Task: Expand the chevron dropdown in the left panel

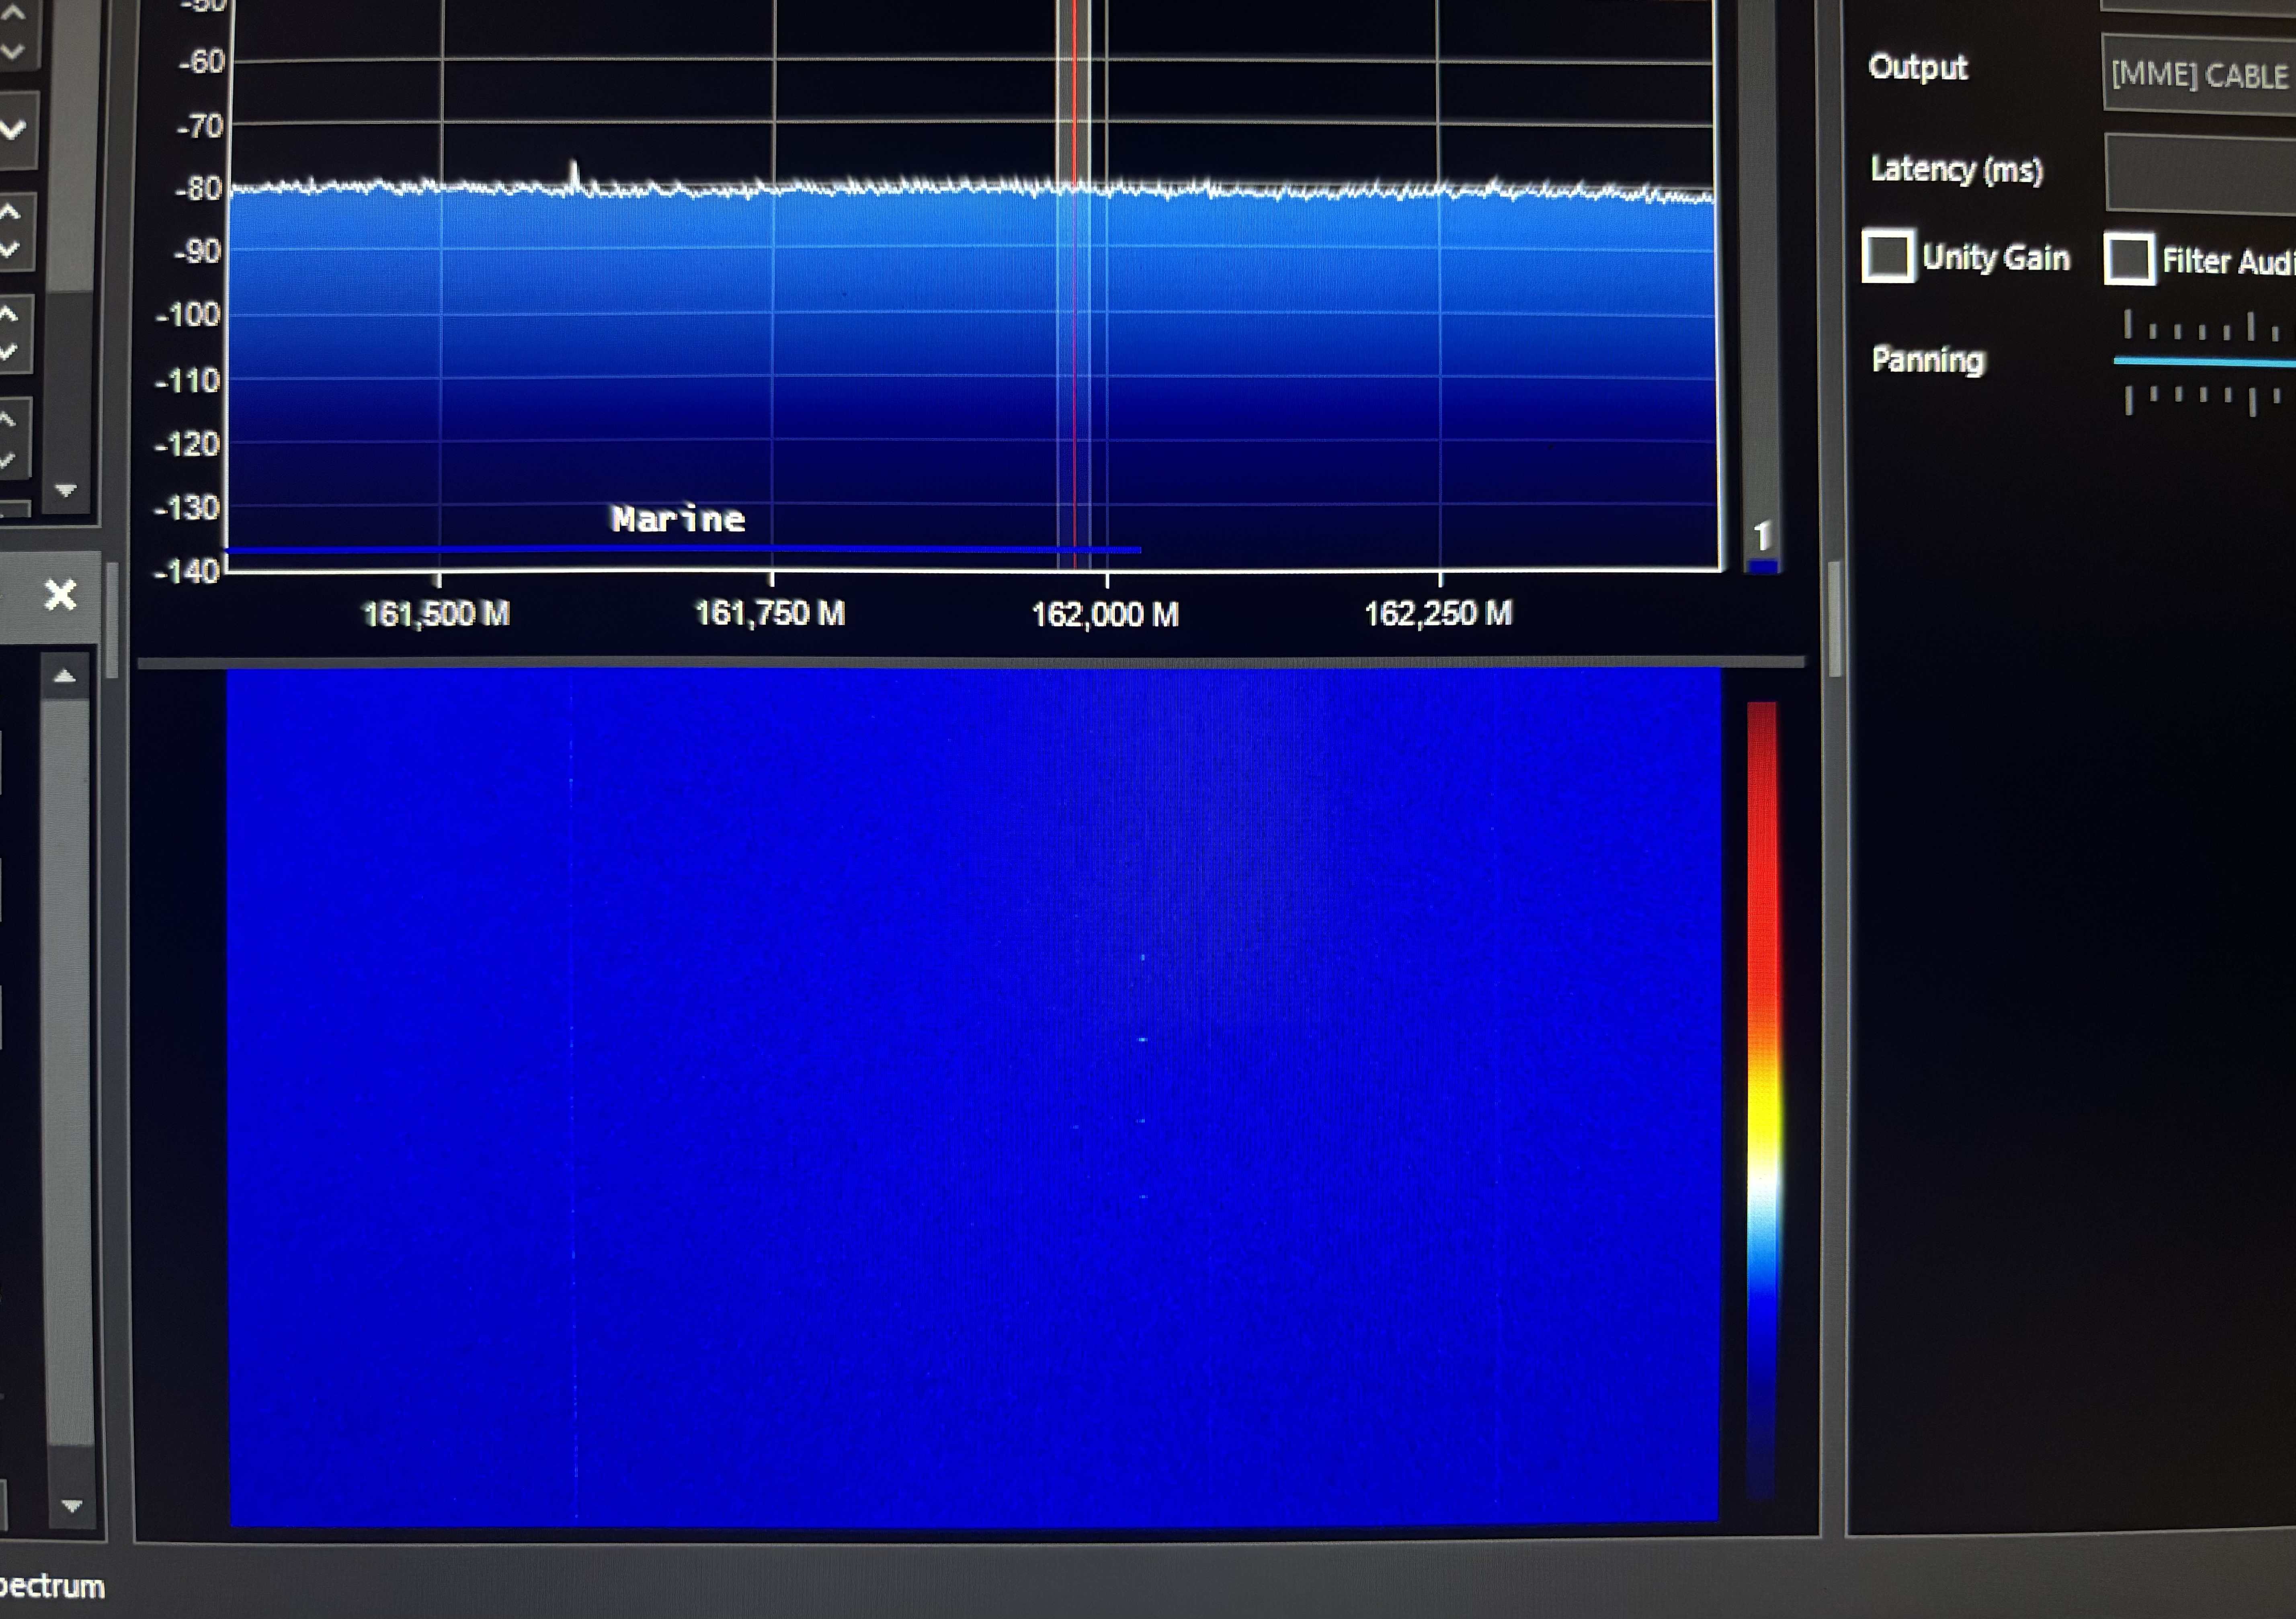Action: click(14, 129)
